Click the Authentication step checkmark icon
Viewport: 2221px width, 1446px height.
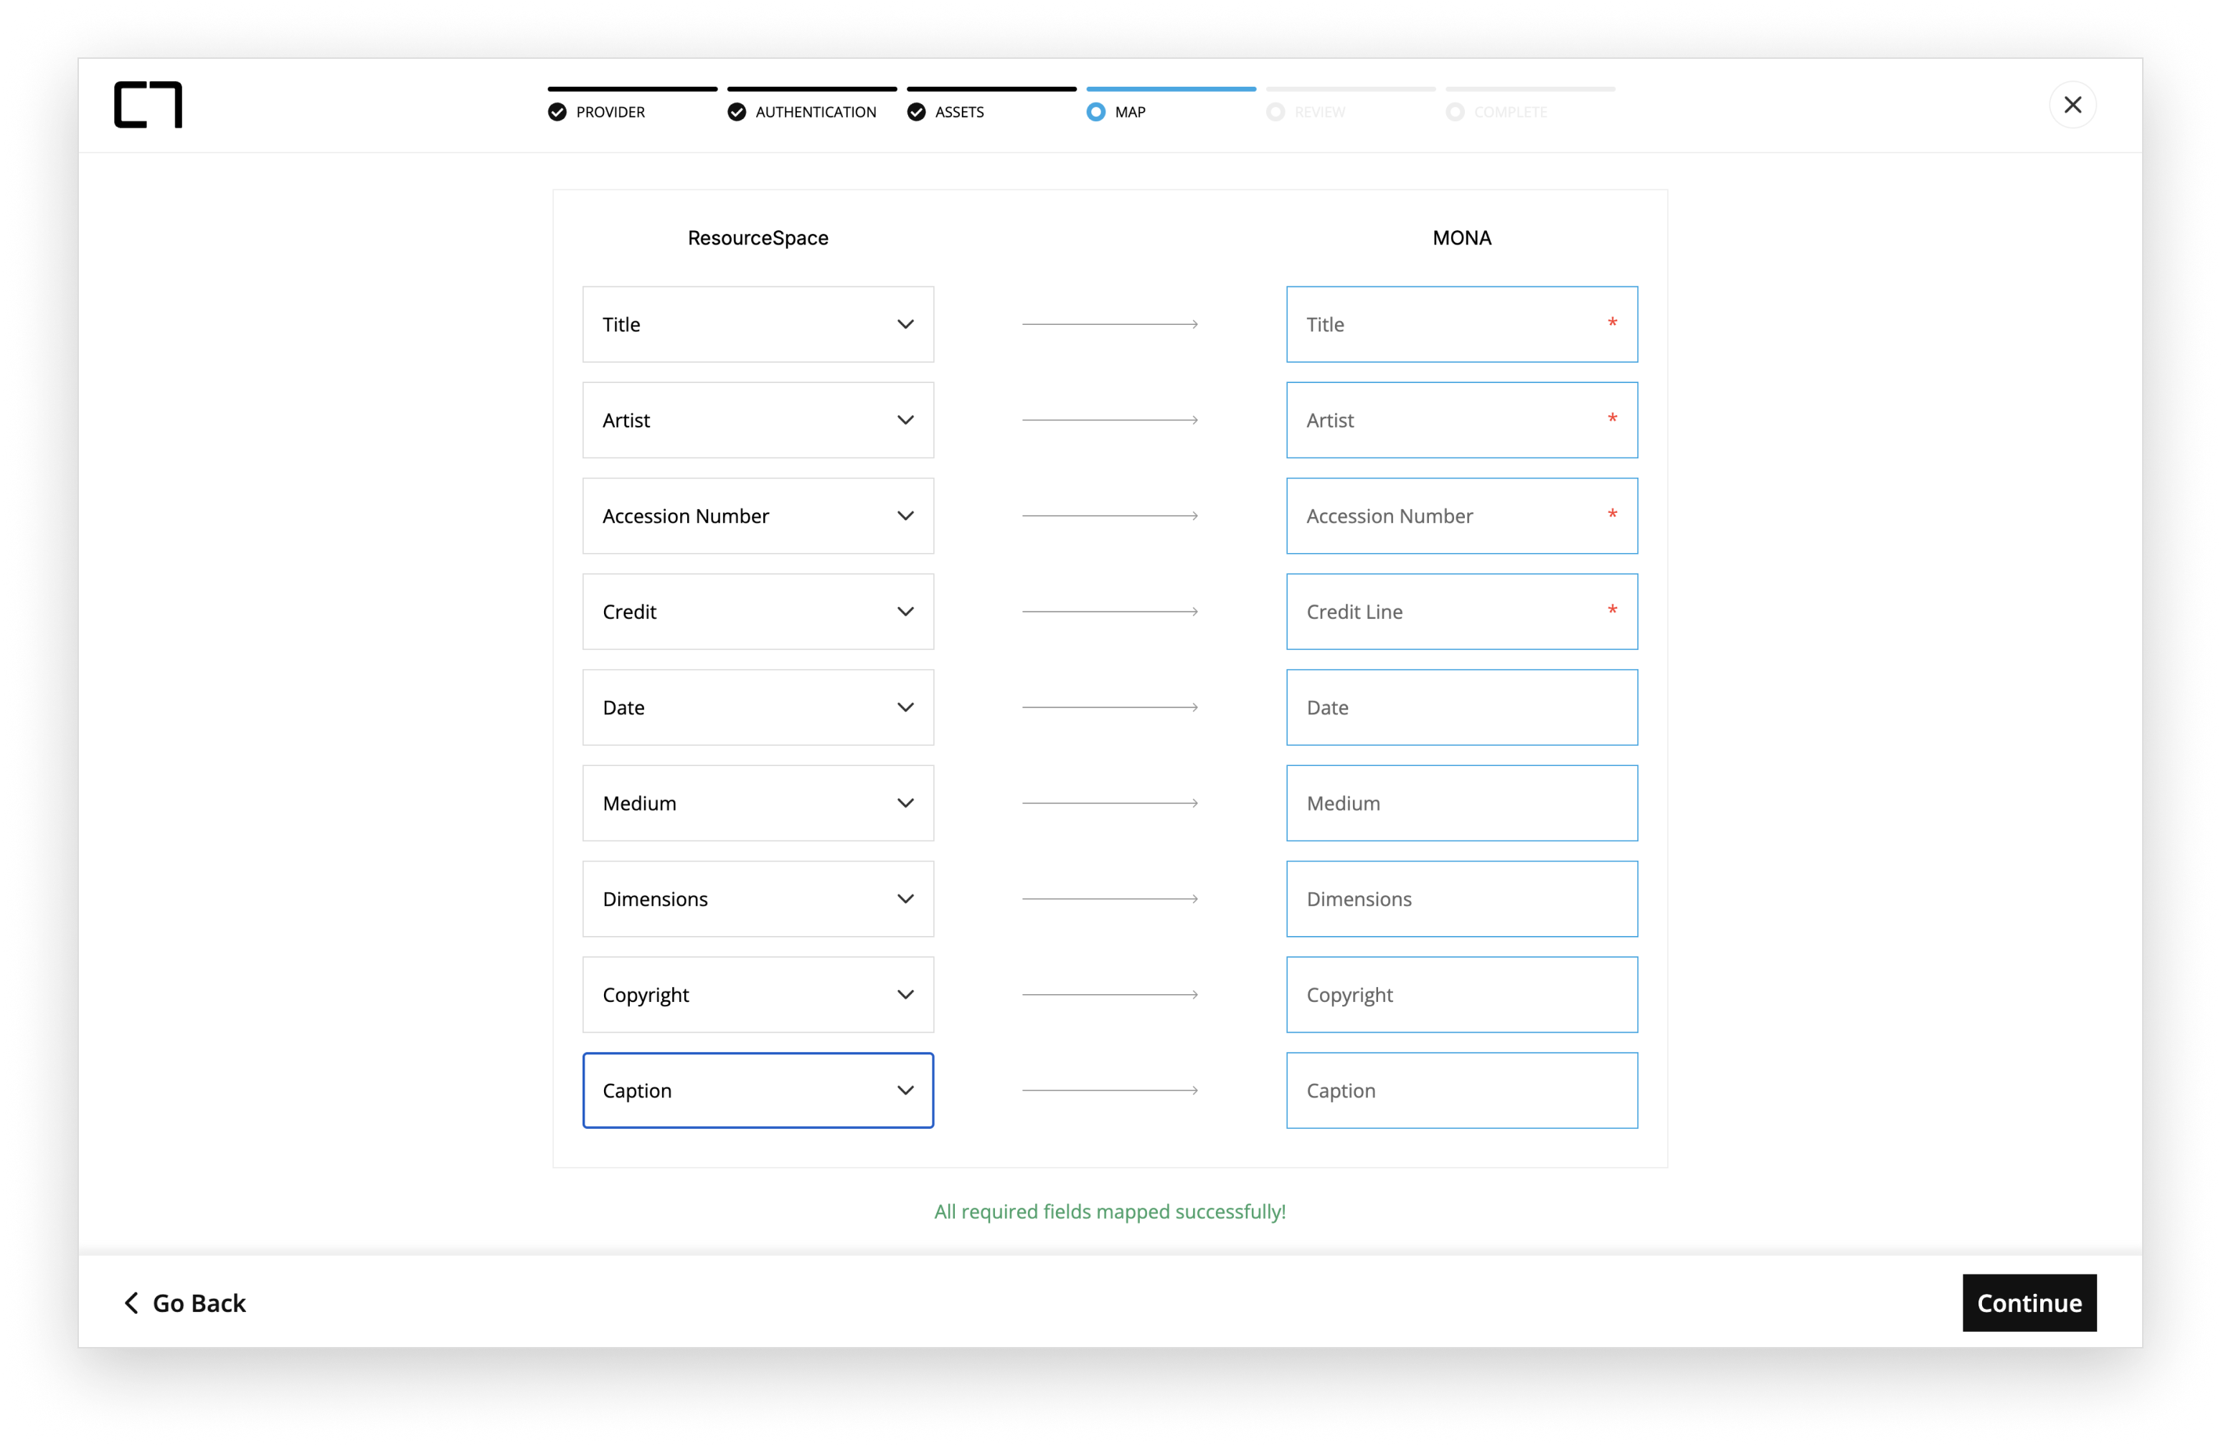coord(737,112)
